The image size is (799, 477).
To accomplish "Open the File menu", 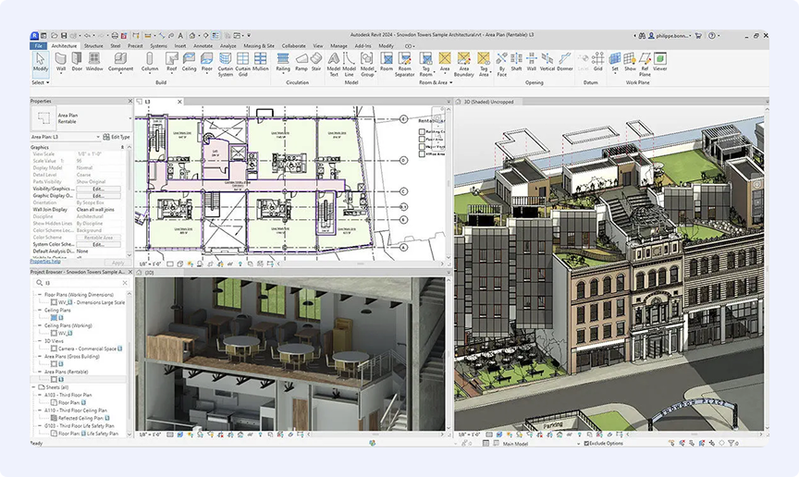I will (x=38, y=45).
